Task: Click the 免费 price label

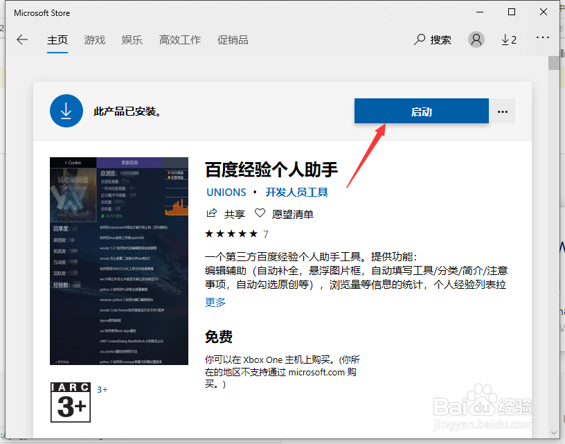Action: (219, 337)
